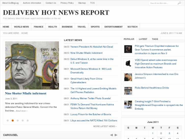
Task: Open VIZIO Spend advert sales headline
Action: [156, 64]
